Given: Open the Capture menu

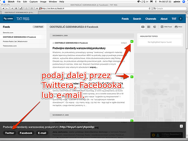Looking at the screenshot, I should coord(33,2).
